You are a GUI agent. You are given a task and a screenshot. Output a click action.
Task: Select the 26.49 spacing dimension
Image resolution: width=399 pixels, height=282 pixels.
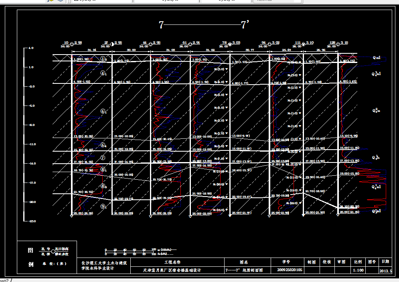click(x=286, y=50)
